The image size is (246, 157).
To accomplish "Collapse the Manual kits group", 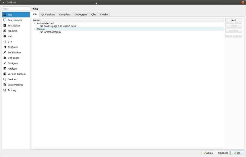I will (x=35, y=29).
